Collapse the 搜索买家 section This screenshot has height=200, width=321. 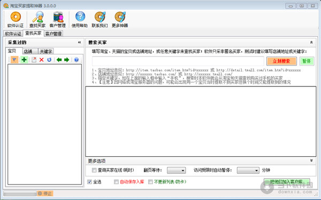point(311,43)
